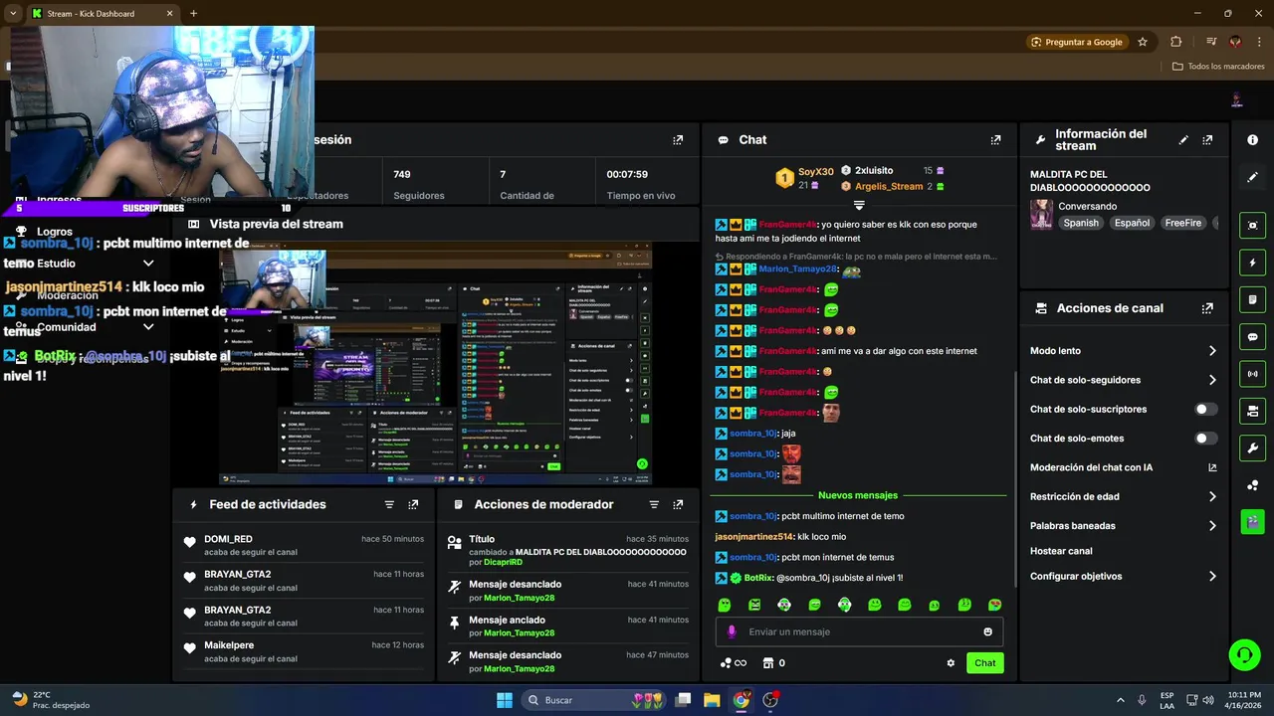Click DicapriRD username in moderator actions
Screen dimensions: 1274x716
pos(503,563)
